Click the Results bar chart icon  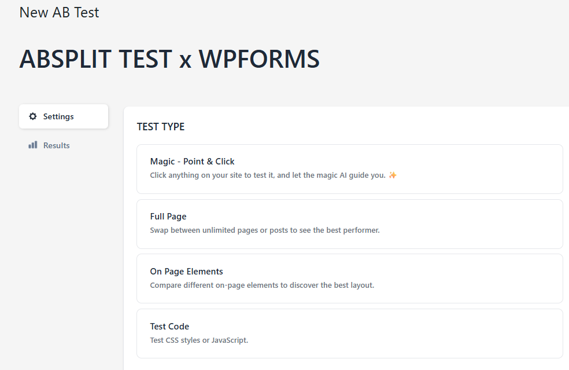tap(32, 145)
